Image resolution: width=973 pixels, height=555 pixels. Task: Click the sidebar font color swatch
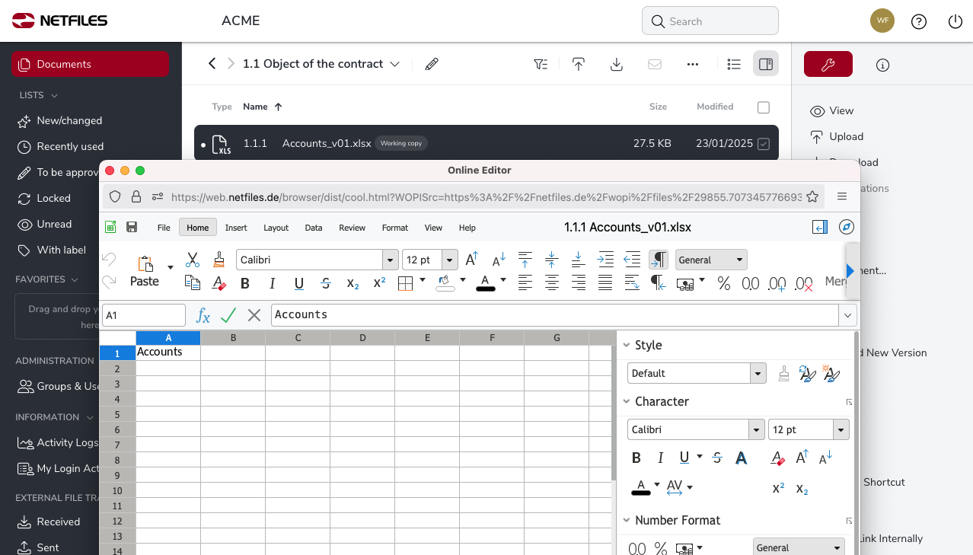point(641,486)
